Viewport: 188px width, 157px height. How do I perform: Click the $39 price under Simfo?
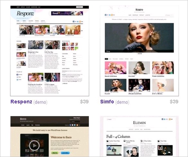174,102
